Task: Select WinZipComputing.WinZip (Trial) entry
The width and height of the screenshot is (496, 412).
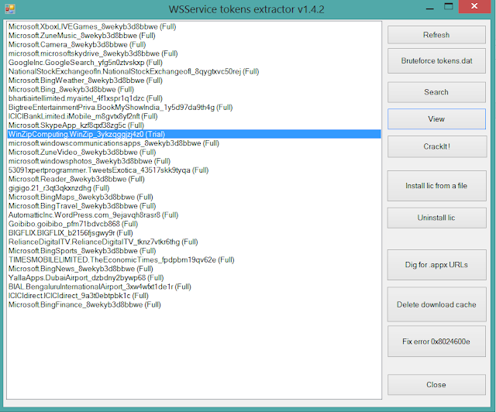Action: (x=195, y=134)
